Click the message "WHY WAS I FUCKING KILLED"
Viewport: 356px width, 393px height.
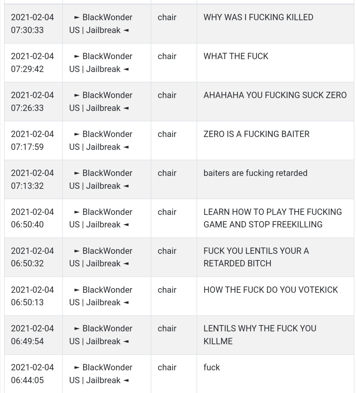click(x=258, y=17)
